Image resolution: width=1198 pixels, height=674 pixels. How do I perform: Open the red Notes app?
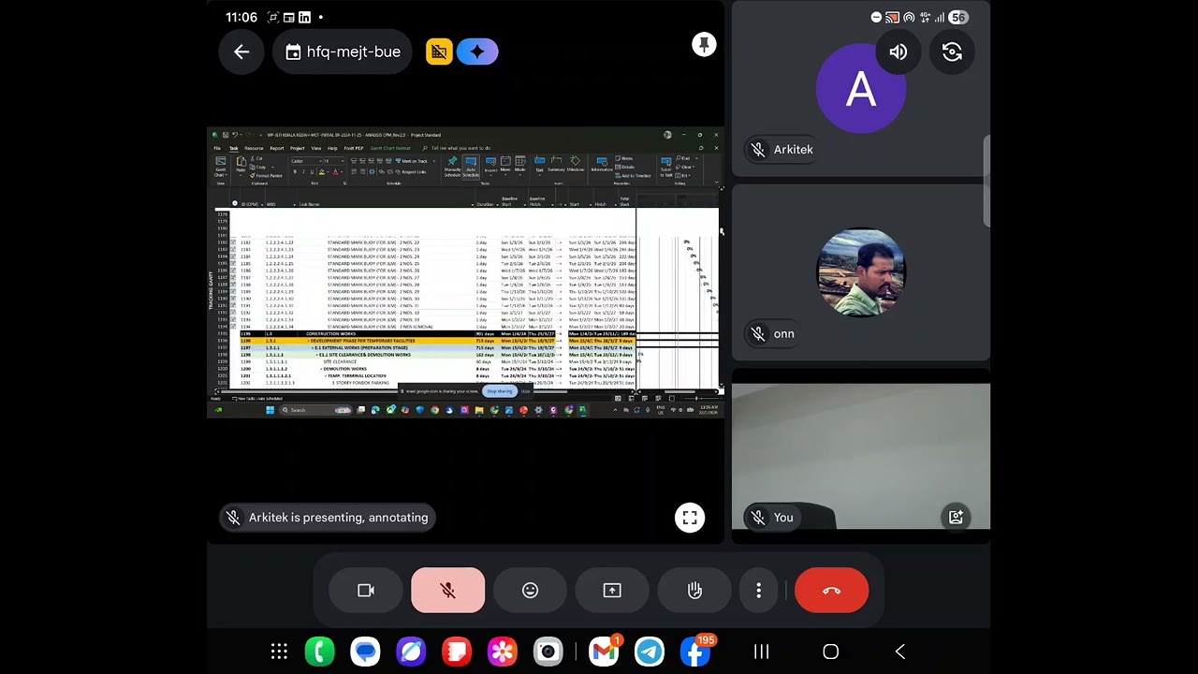pyautogui.click(x=457, y=652)
